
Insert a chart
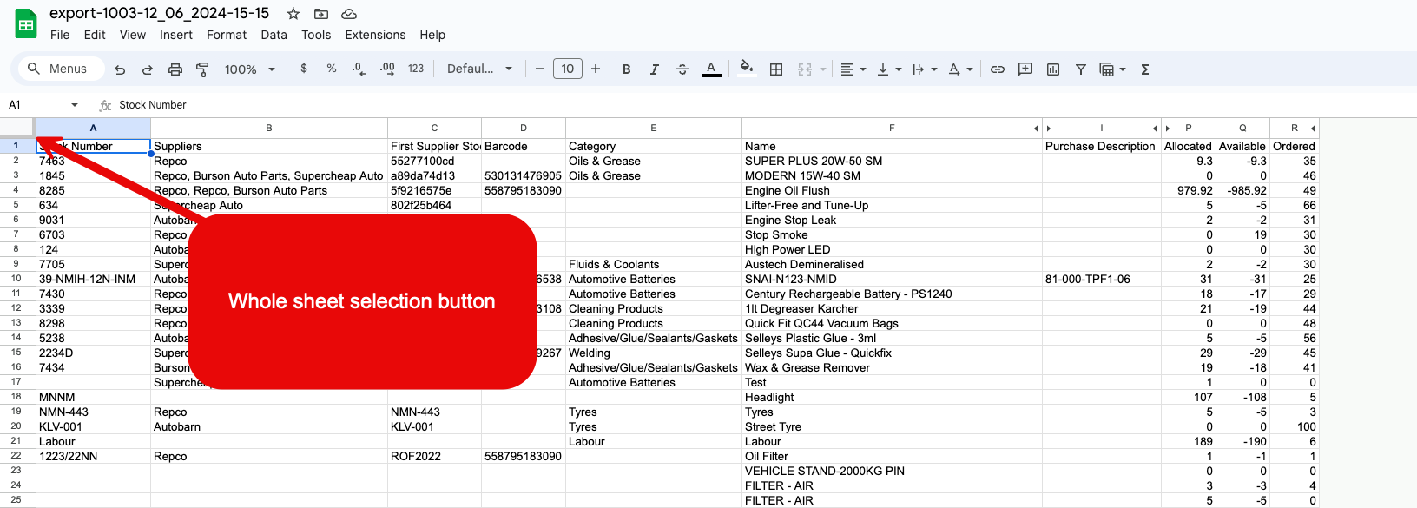[1053, 69]
